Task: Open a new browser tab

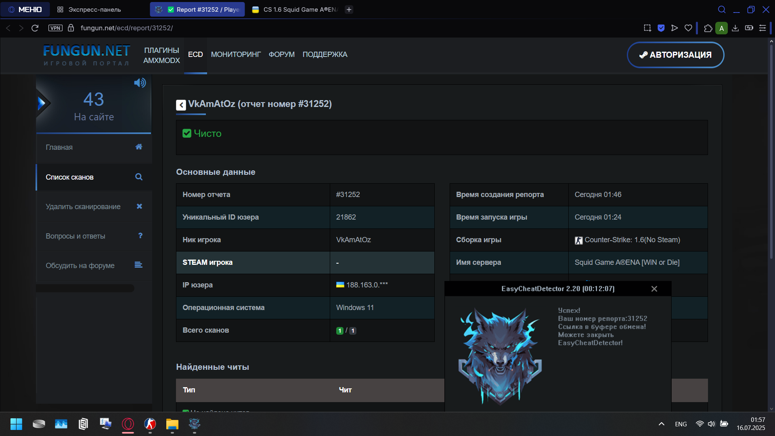Action: tap(349, 9)
